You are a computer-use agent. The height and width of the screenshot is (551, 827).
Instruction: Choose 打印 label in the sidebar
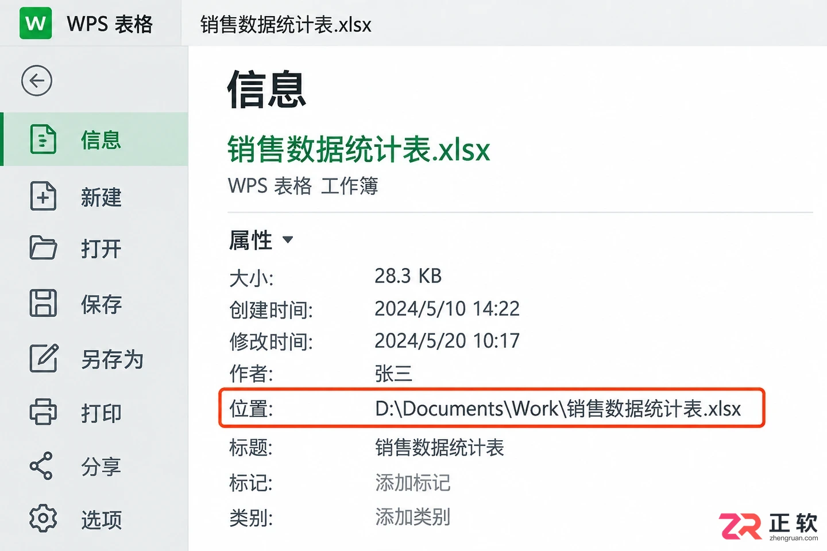[x=101, y=413]
